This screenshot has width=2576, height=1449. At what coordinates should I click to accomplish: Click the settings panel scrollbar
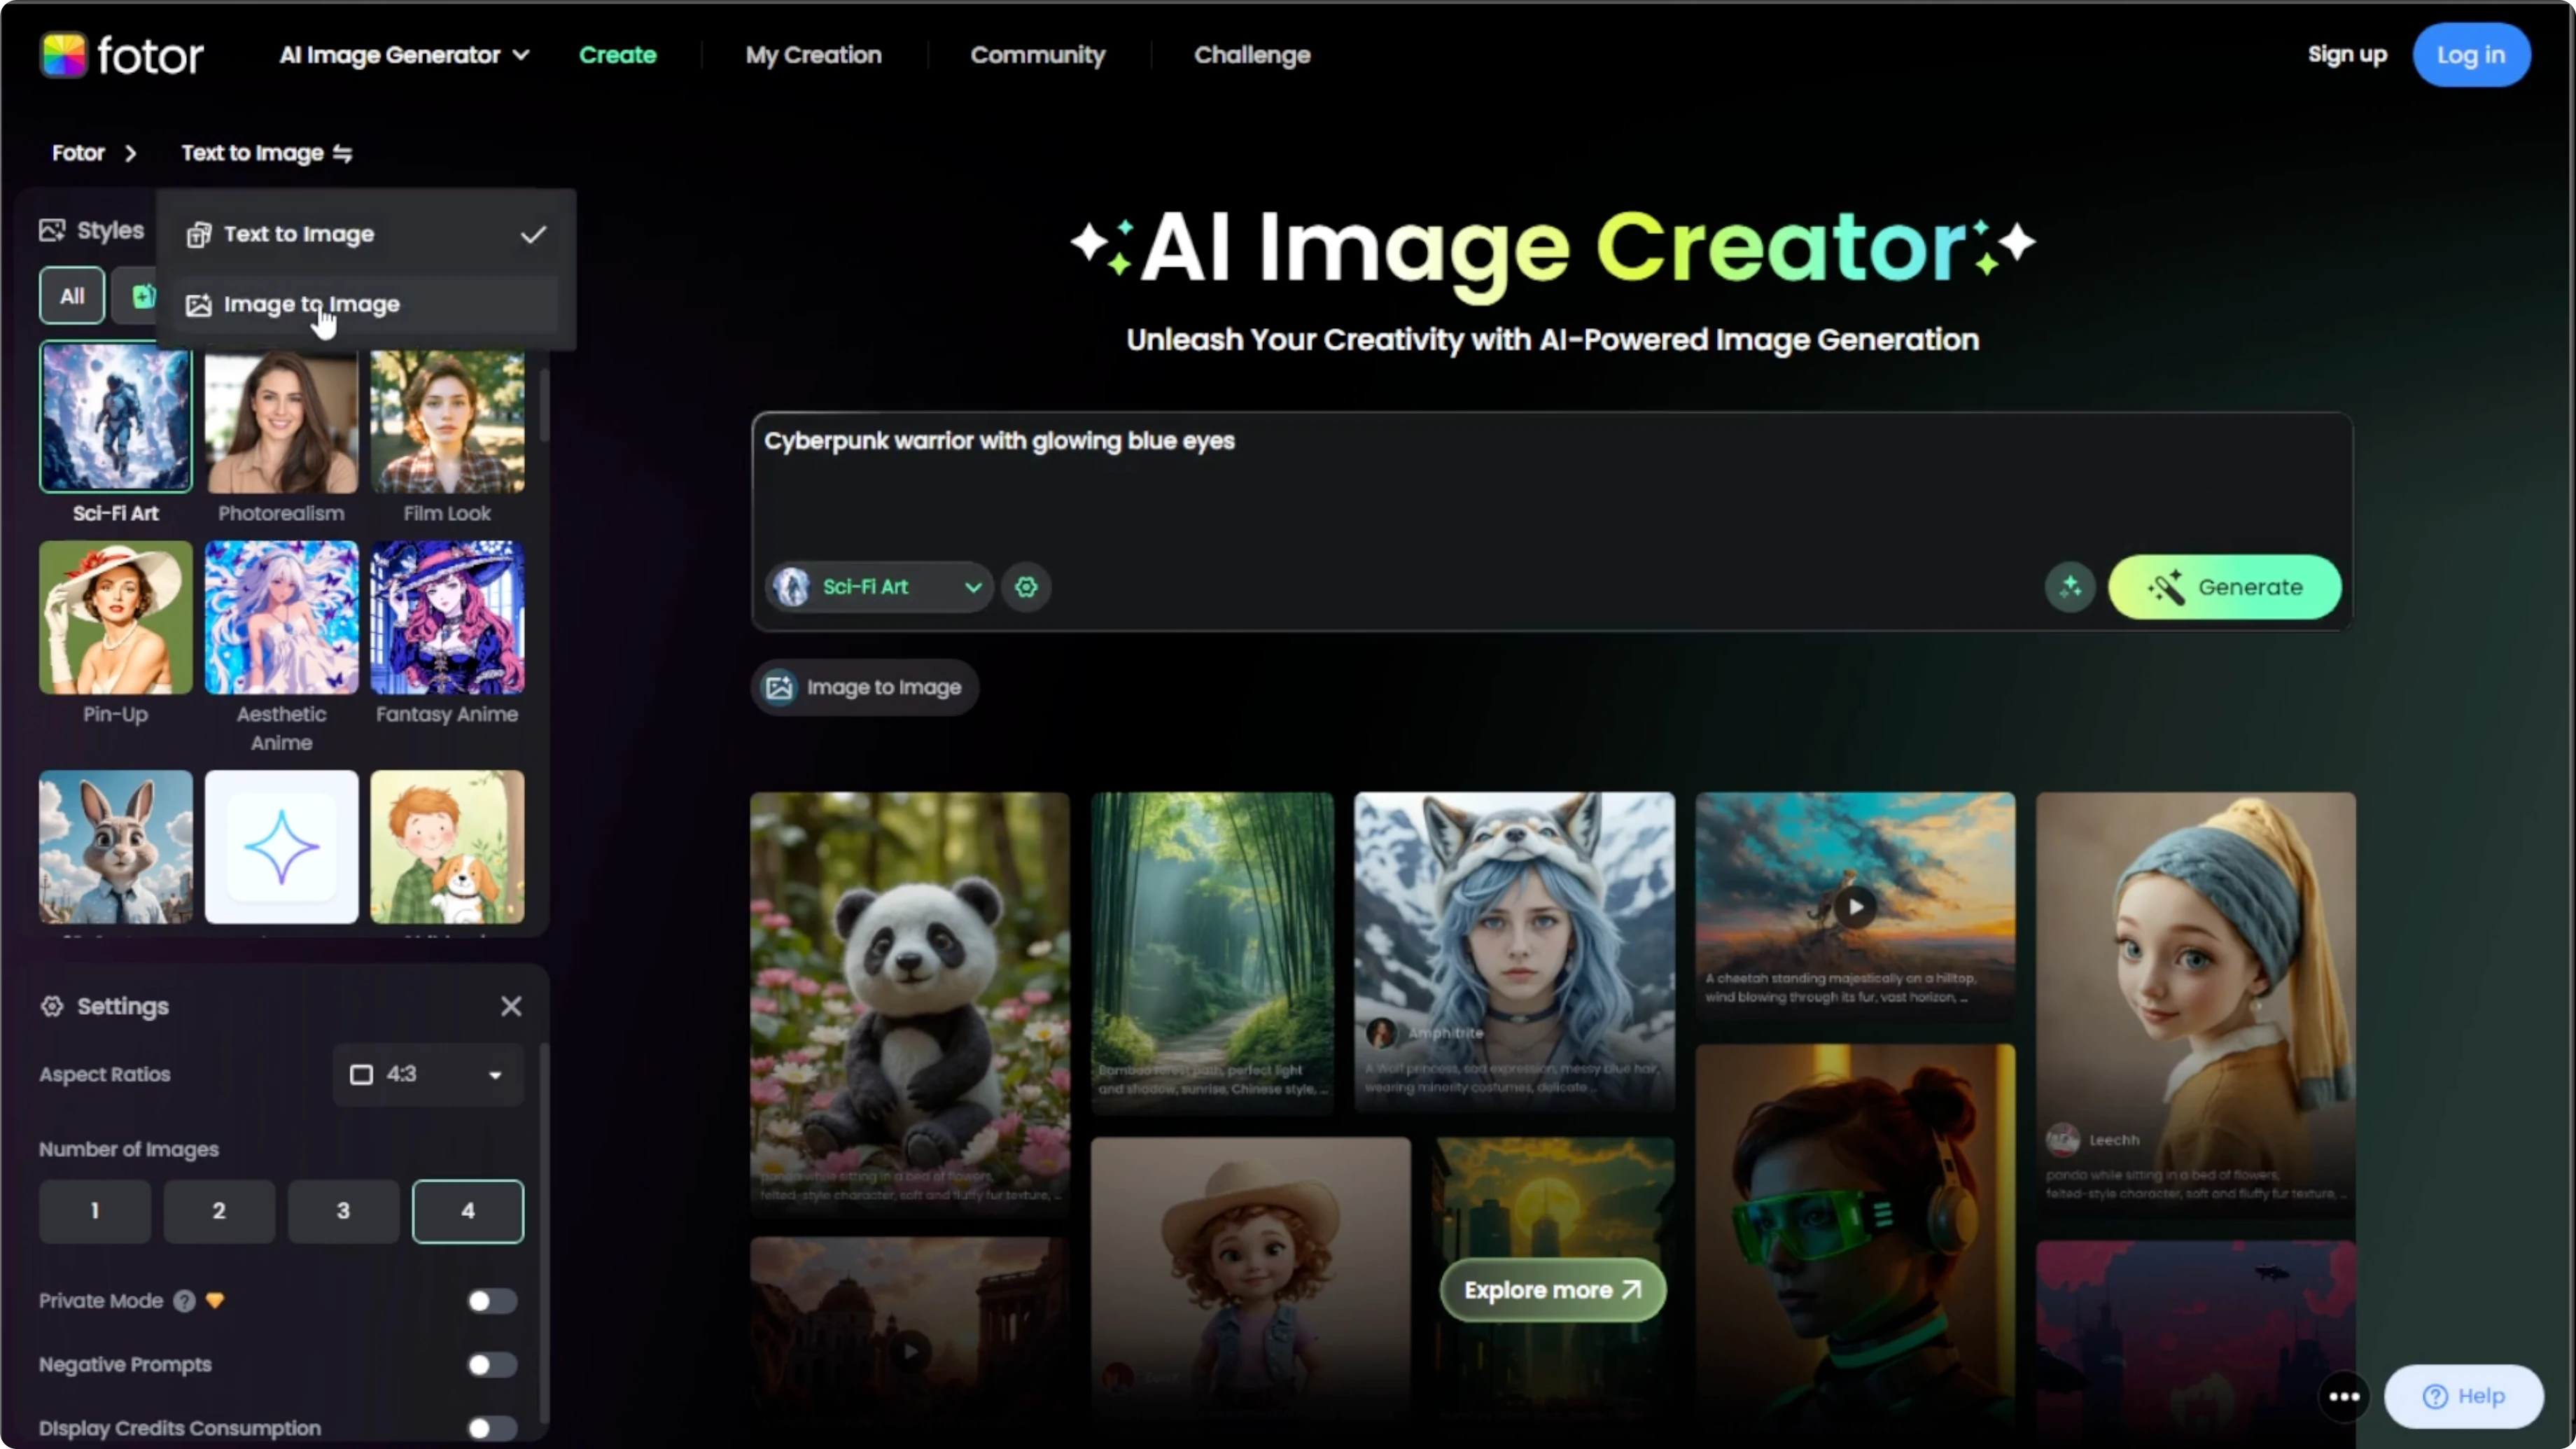point(544,1232)
